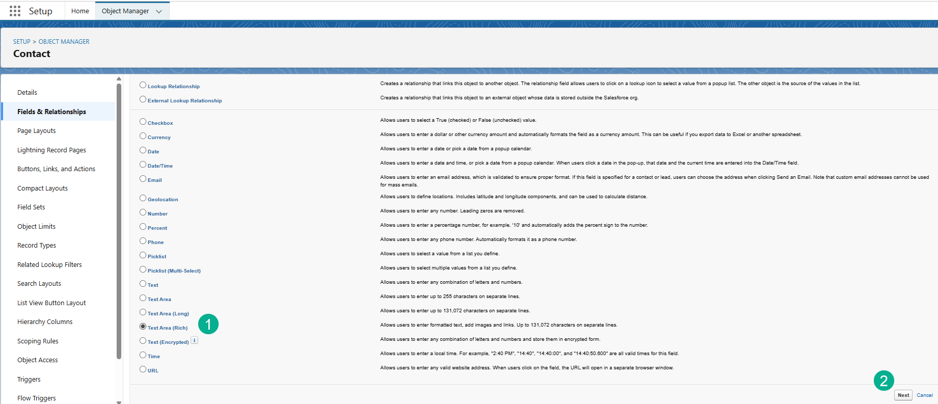Screen dimensions: 938x404
Task: Pick the Email field type radio
Action: [143, 179]
